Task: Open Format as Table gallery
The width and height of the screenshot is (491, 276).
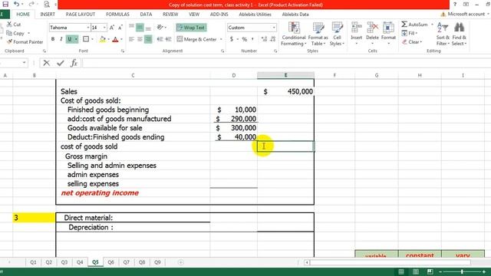Action: coord(318,34)
